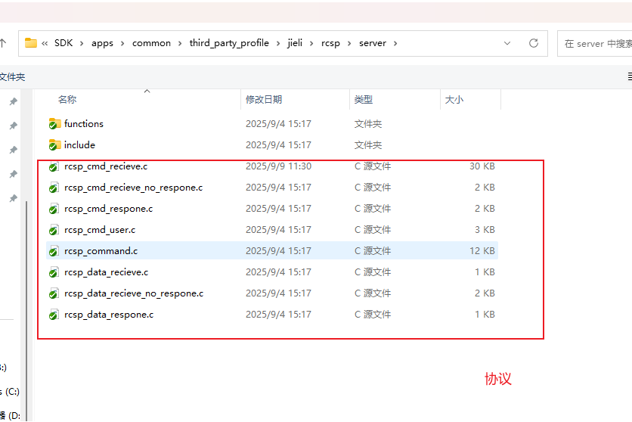Click the search box for server folder
632x422 pixels.
click(596, 44)
